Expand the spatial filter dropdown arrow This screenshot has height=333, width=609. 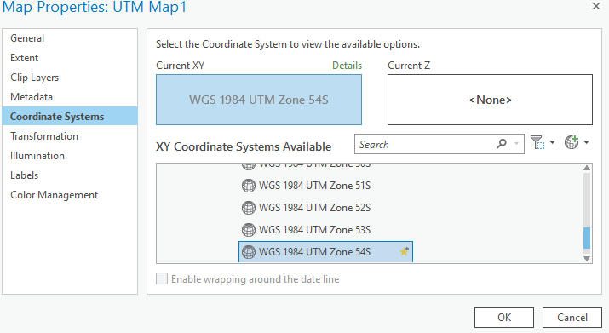tap(552, 142)
